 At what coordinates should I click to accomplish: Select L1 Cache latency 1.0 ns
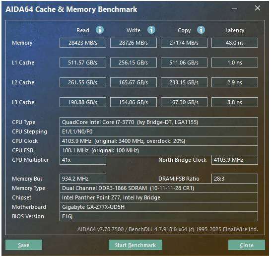click(235, 63)
